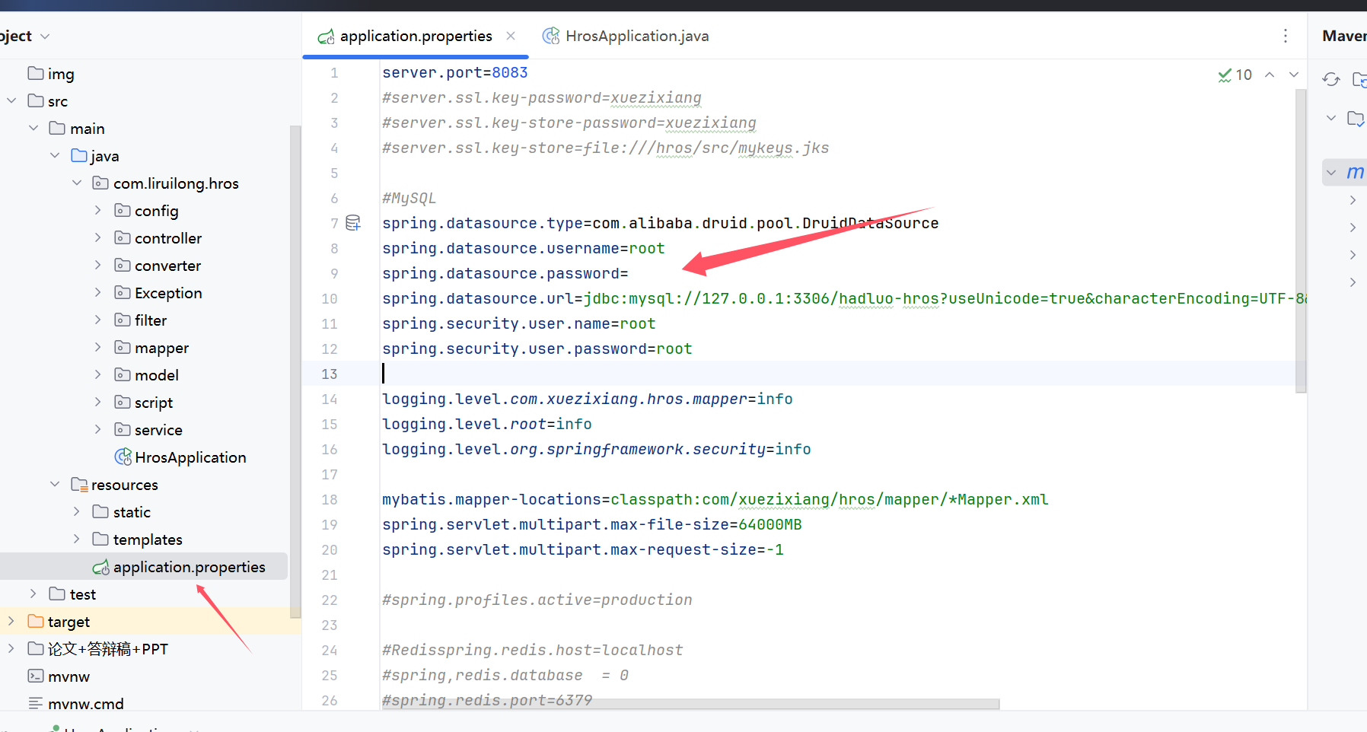
Task: Select the application.properties editor tab
Action: (x=415, y=36)
